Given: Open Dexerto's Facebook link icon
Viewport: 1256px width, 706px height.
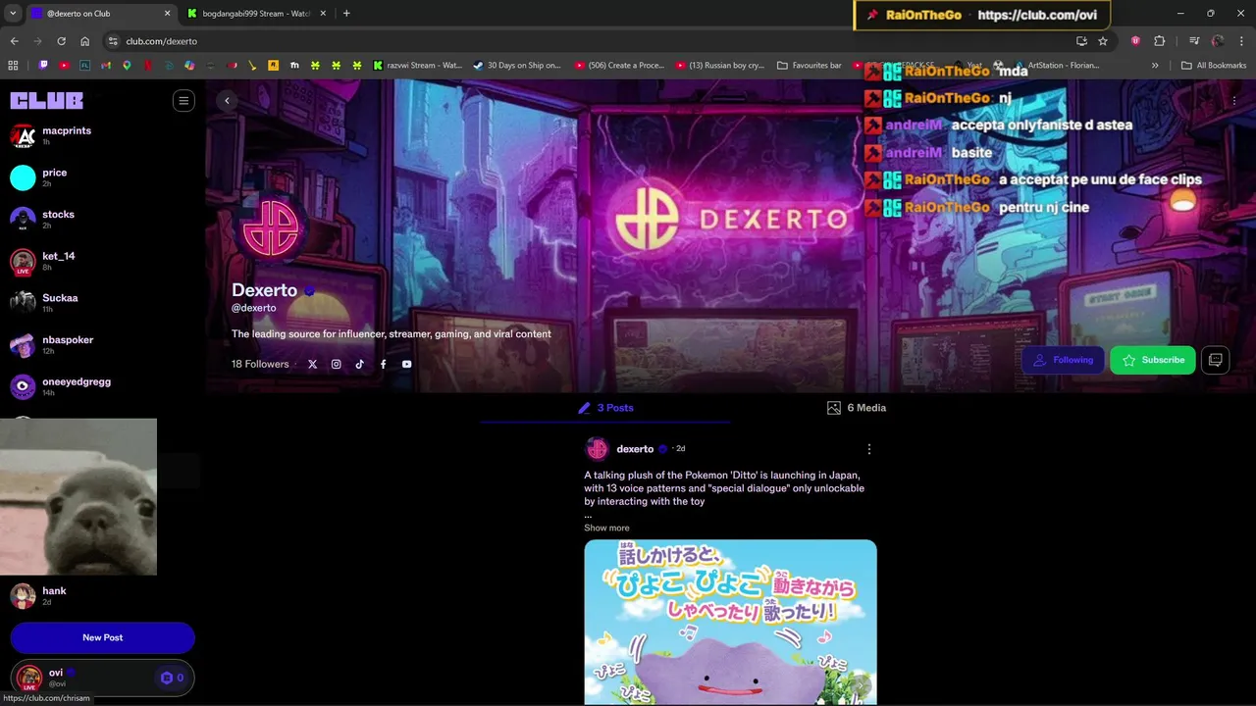Looking at the screenshot, I should 383,364.
